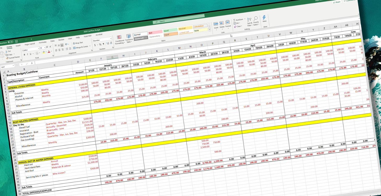Select column G header
The height and width of the screenshot is (196, 381).
pos(112,57)
